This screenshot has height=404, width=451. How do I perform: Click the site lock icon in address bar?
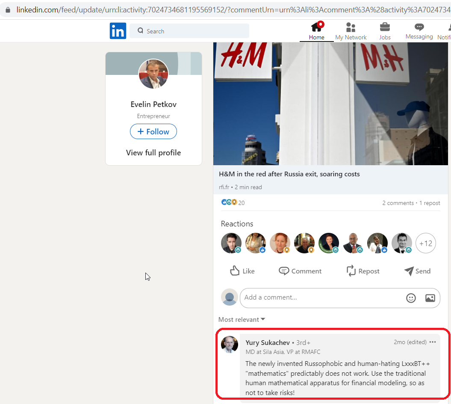click(8, 10)
